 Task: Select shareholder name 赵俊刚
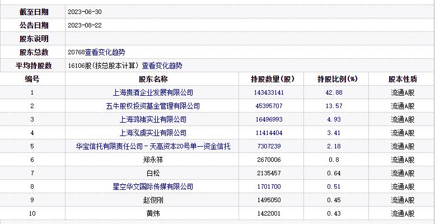pos(153,200)
